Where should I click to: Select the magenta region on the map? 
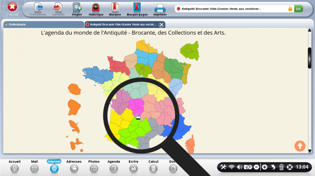[136, 106]
